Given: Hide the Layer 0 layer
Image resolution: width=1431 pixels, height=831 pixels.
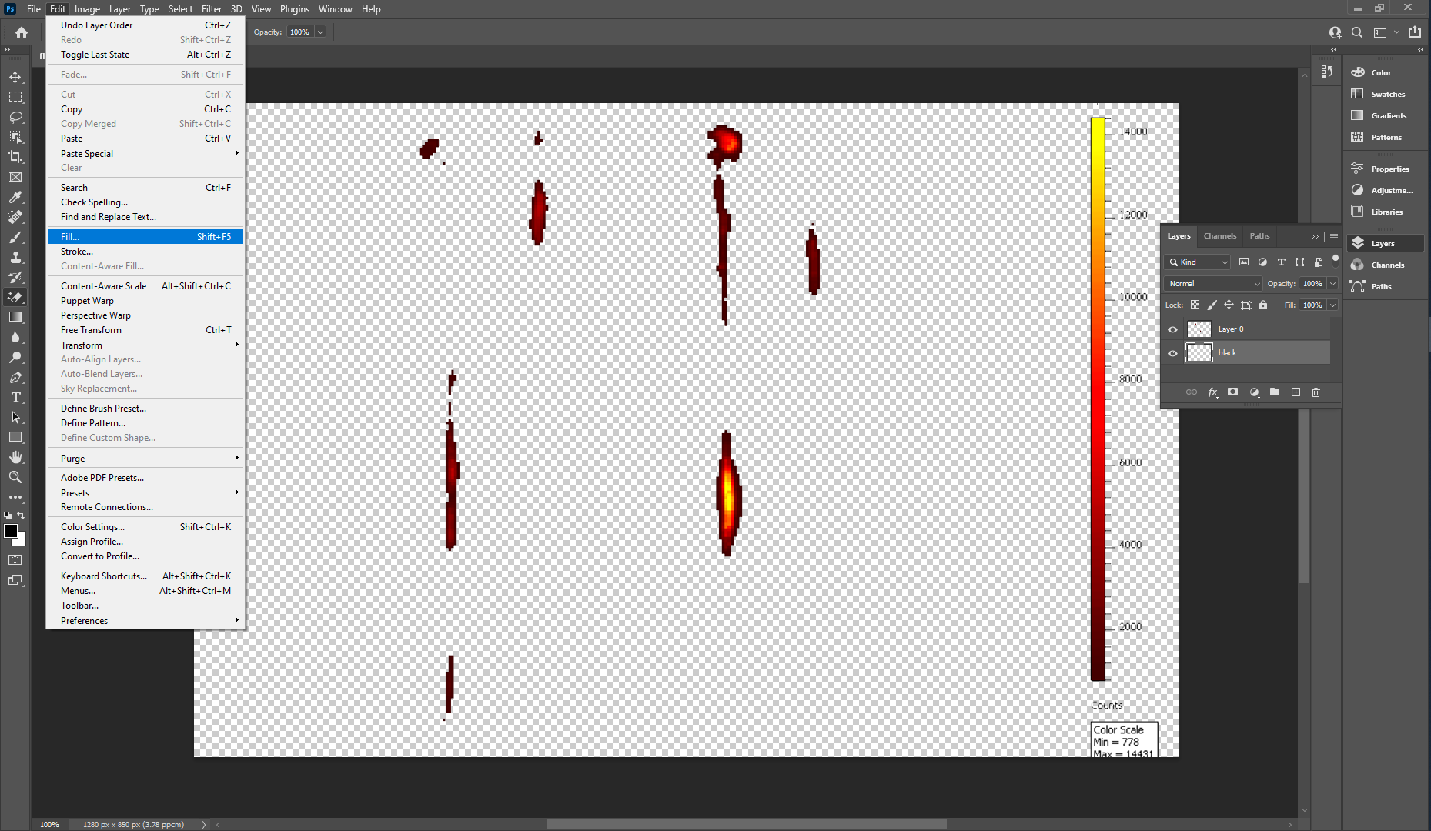Looking at the screenshot, I should point(1172,329).
